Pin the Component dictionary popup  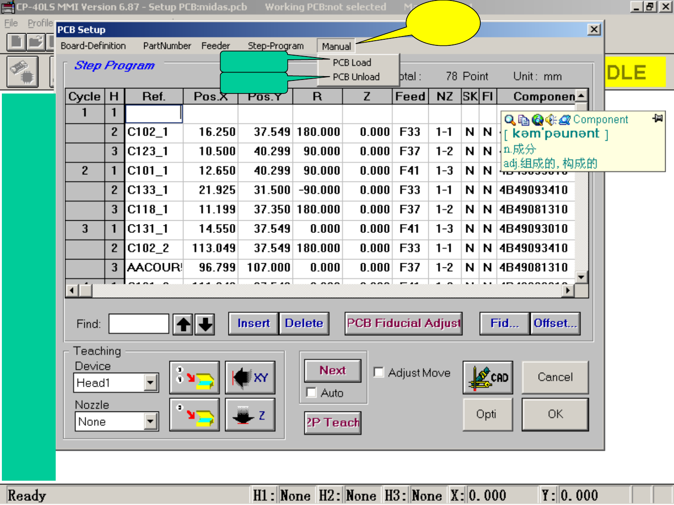[657, 118]
